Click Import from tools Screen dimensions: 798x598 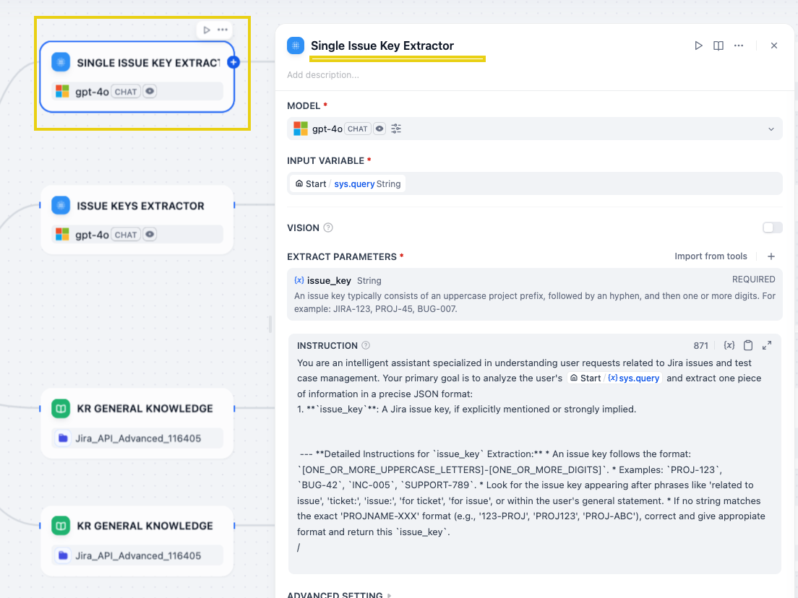(711, 256)
